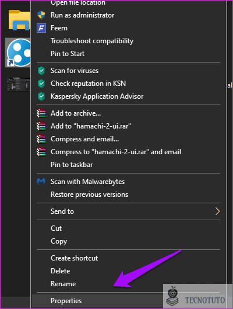Choose Add to "hamachi-2-ui.rar"
This screenshot has width=233, height=309.
(x=91, y=126)
